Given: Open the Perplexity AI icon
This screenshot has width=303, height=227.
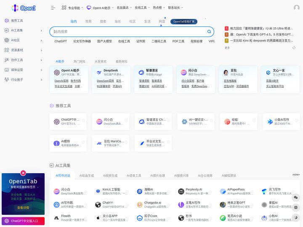Looking at the screenshot, I should (x=181, y=191).
